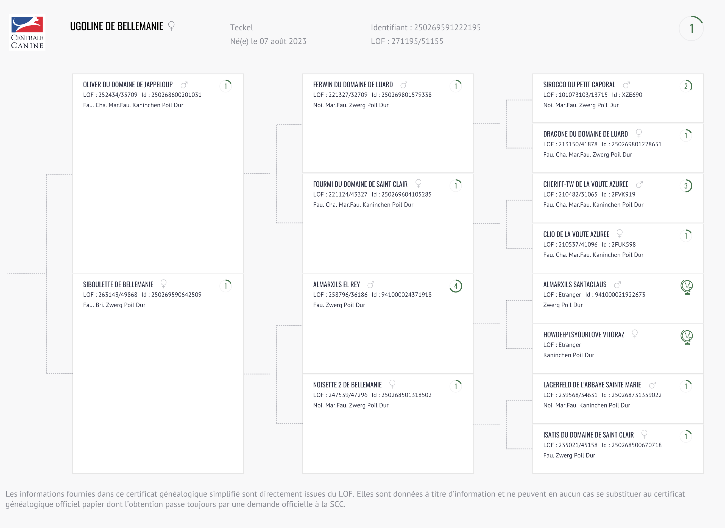Click the female symbol beside Siboulette de Bellemanie
Screen dimensions: 725x528
pos(163,284)
